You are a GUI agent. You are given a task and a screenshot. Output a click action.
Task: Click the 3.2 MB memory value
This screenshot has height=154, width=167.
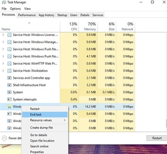coord(91,85)
